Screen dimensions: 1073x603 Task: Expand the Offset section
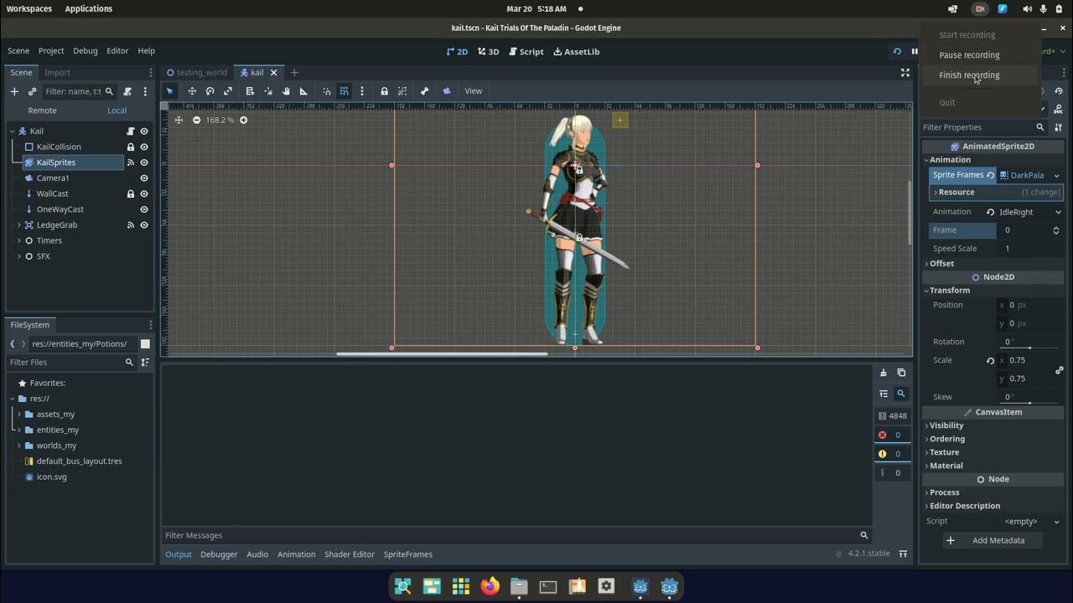click(941, 263)
